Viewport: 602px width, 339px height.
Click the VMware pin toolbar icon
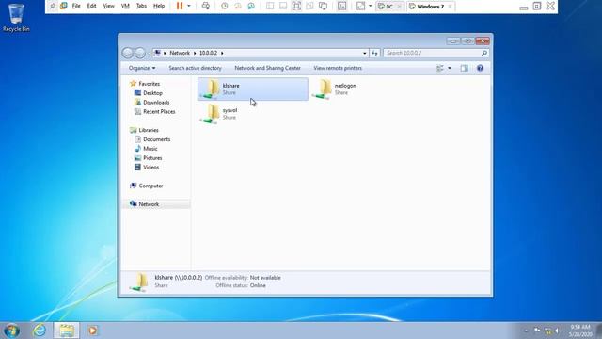click(53, 7)
